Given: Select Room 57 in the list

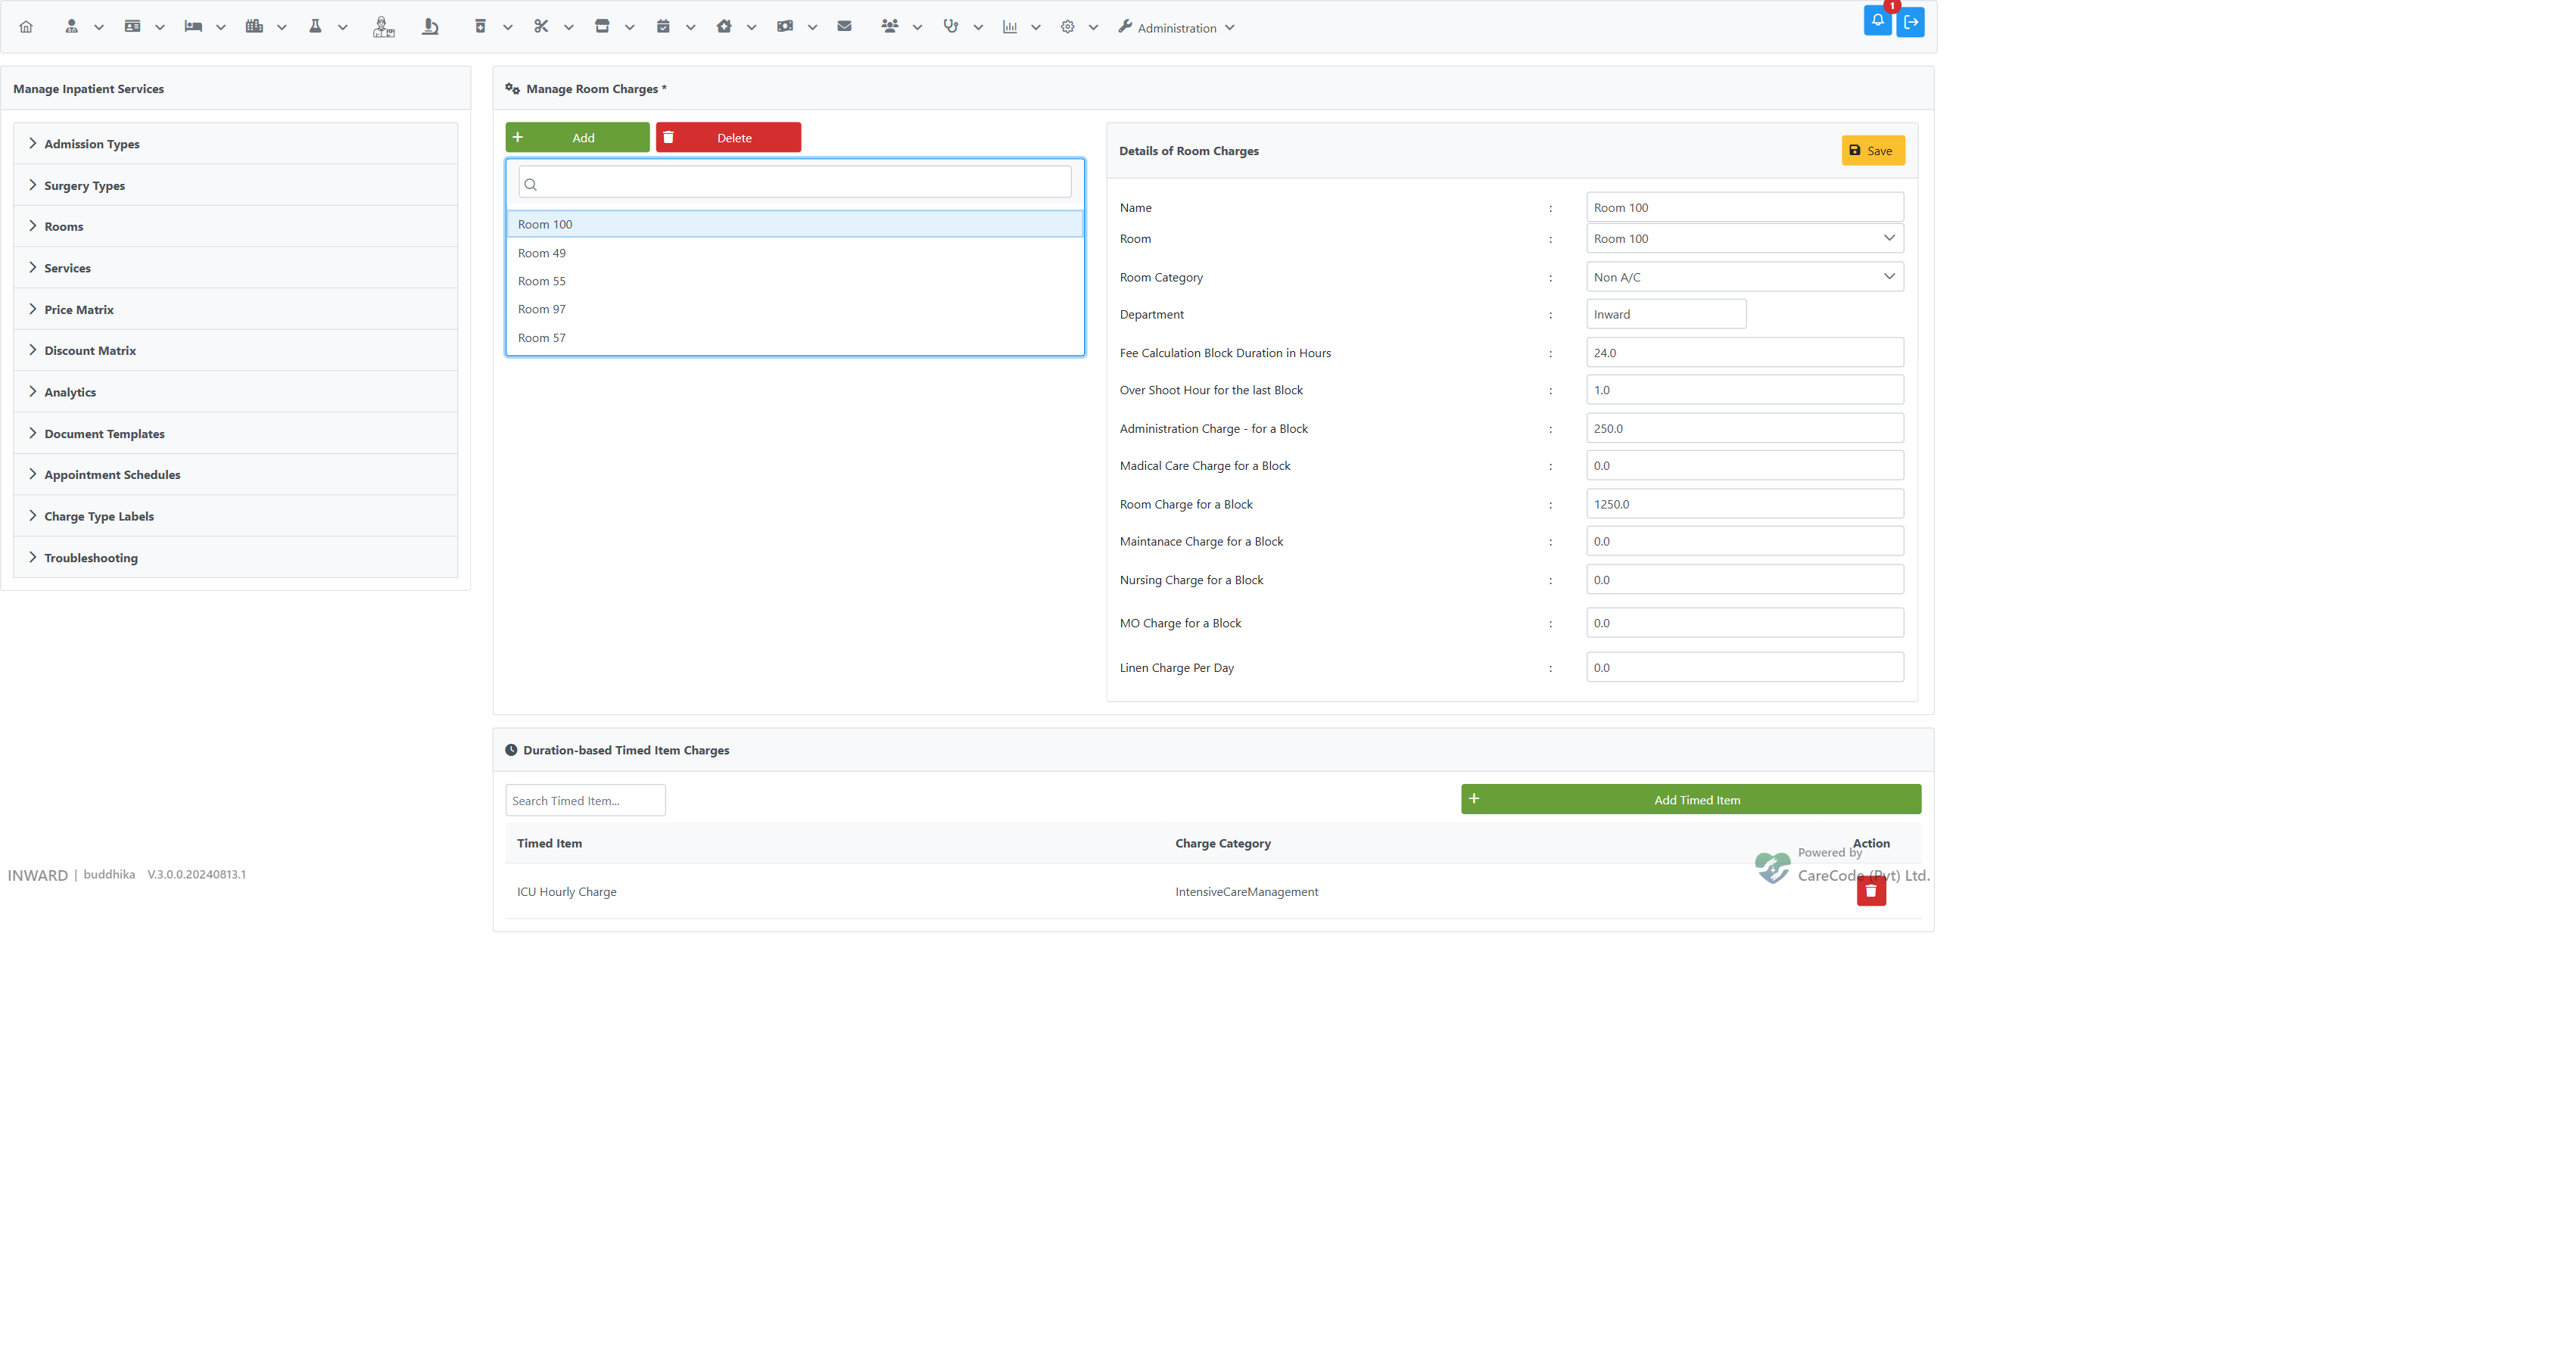Looking at the screenshot, I should point(795,337).
